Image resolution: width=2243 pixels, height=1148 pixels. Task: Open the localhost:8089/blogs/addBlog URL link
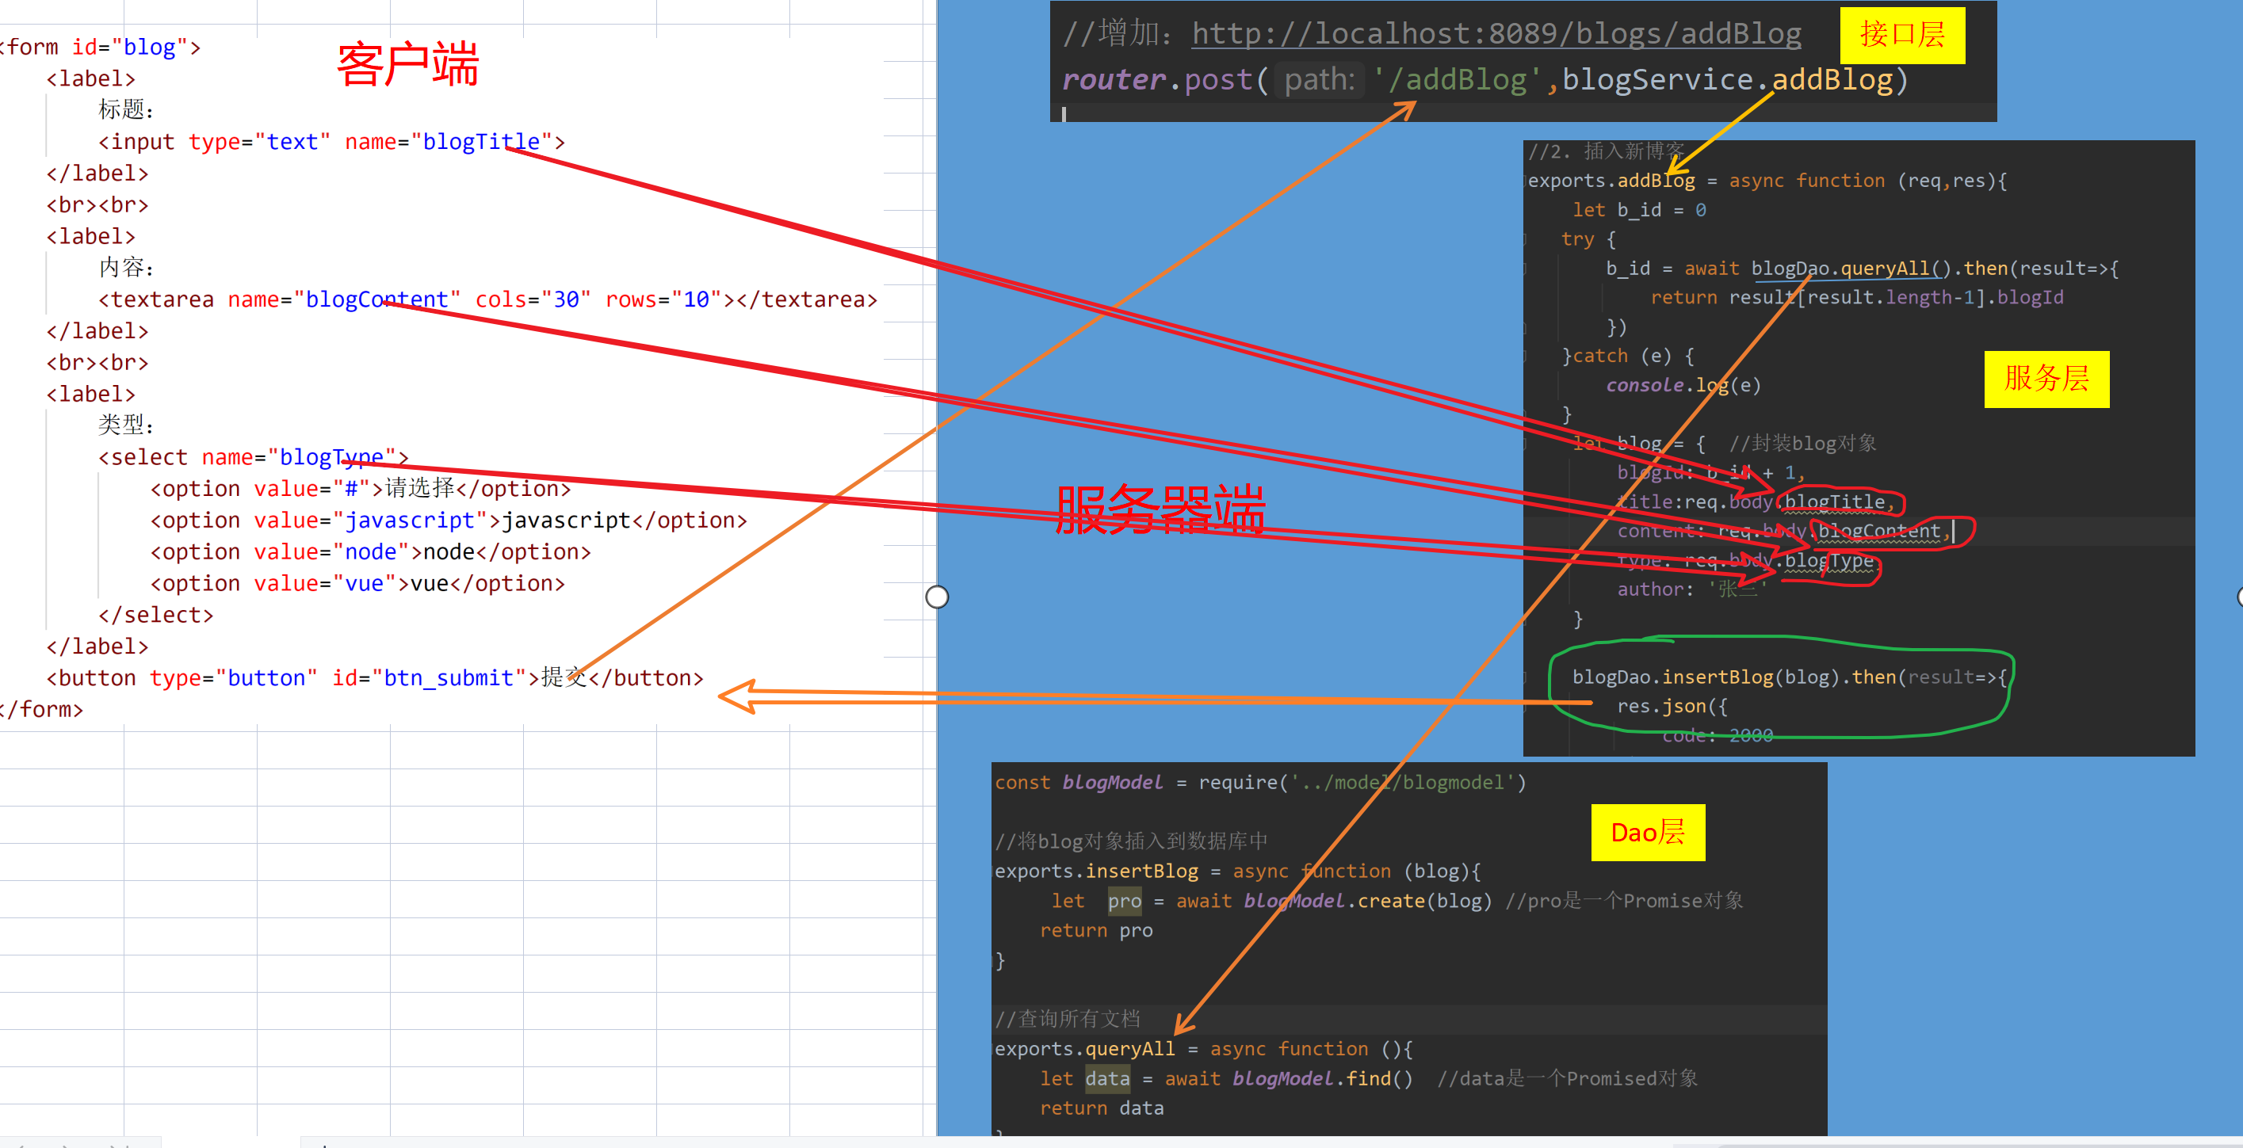pyautogui.click(x=1496, y=33)
